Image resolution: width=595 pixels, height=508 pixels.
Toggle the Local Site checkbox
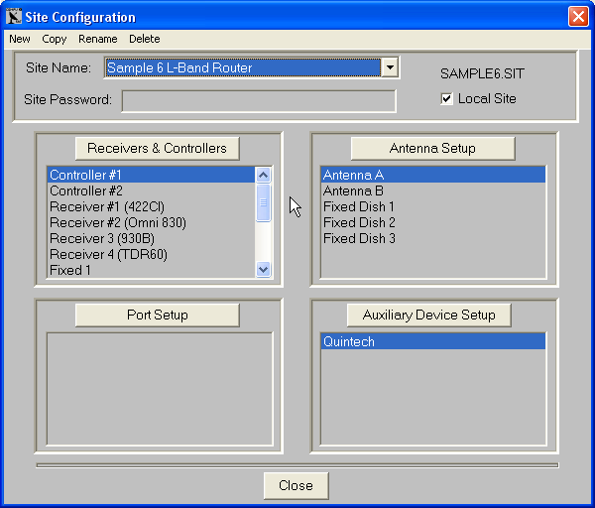pyautogui.click(x=447, y=99)
